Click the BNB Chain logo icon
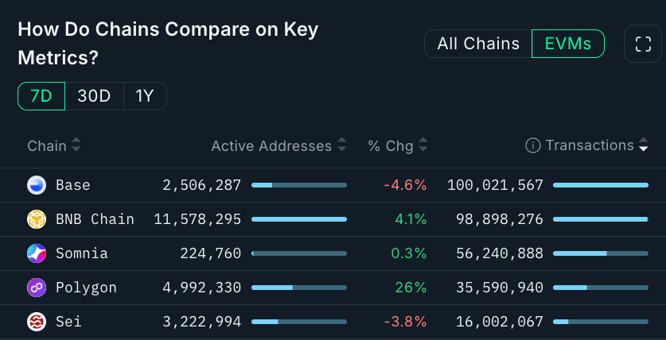Screen dimensions: 666x340 click(37, 219)
